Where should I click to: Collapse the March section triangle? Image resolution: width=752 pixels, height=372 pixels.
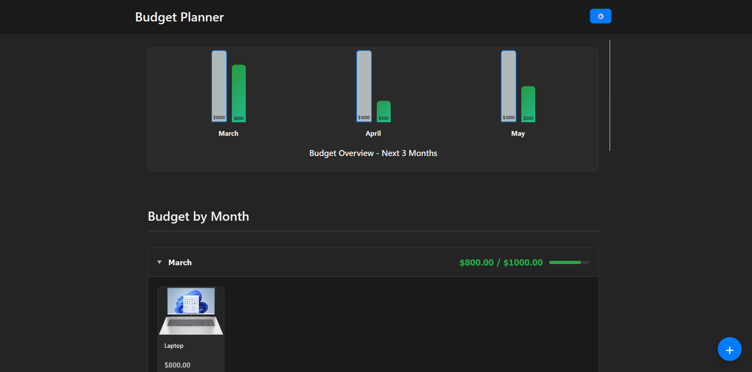159,262
